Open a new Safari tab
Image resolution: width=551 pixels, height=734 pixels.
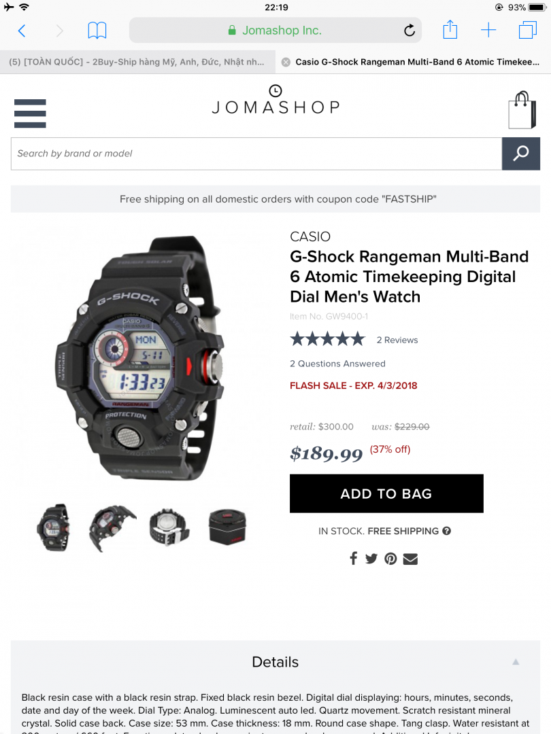click(488, 31)
